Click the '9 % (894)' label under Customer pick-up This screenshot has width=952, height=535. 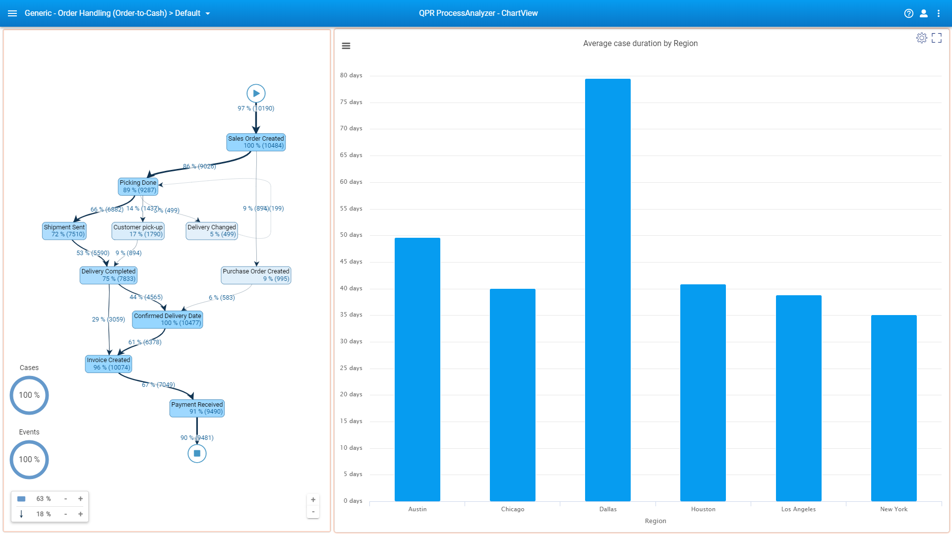128,253
